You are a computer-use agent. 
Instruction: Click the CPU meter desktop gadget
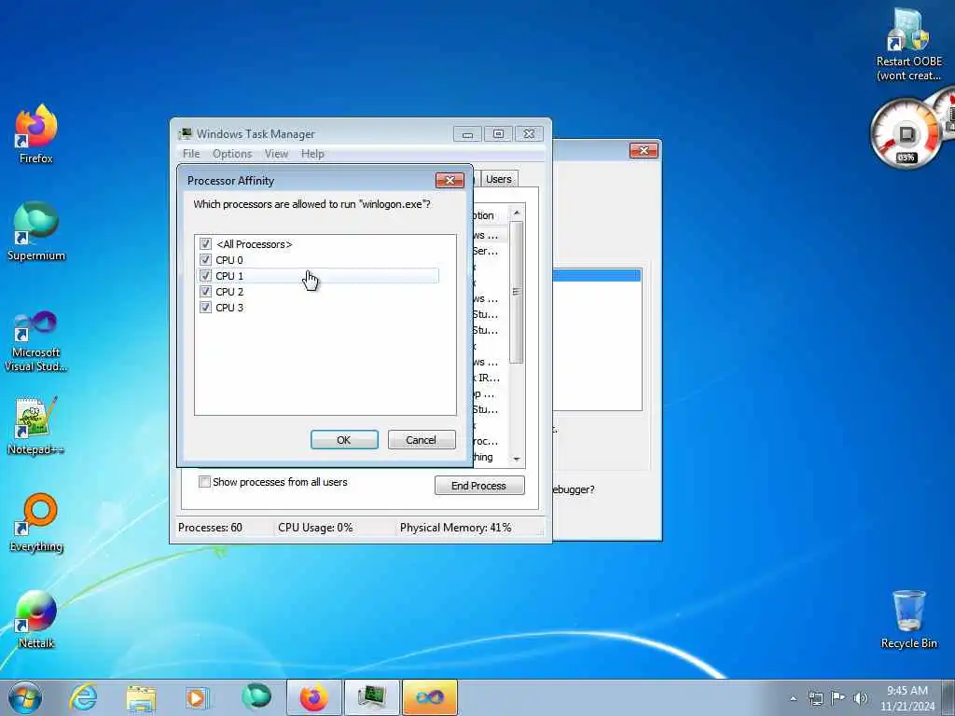pos(906,133)
